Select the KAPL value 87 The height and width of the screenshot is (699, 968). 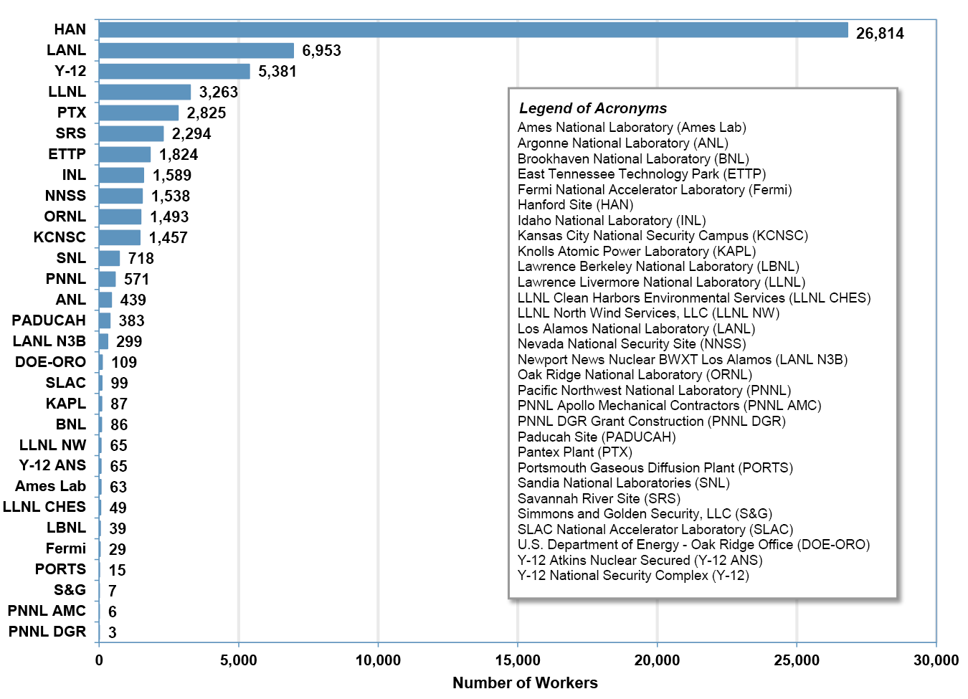click(119, 404)
